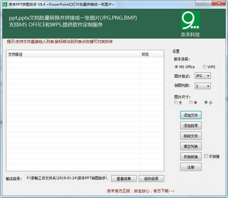Viewport: 228px width, 198px height.
Task: Close the 奈末PPT拼图助手 window
Action: (x=219, y=3)
